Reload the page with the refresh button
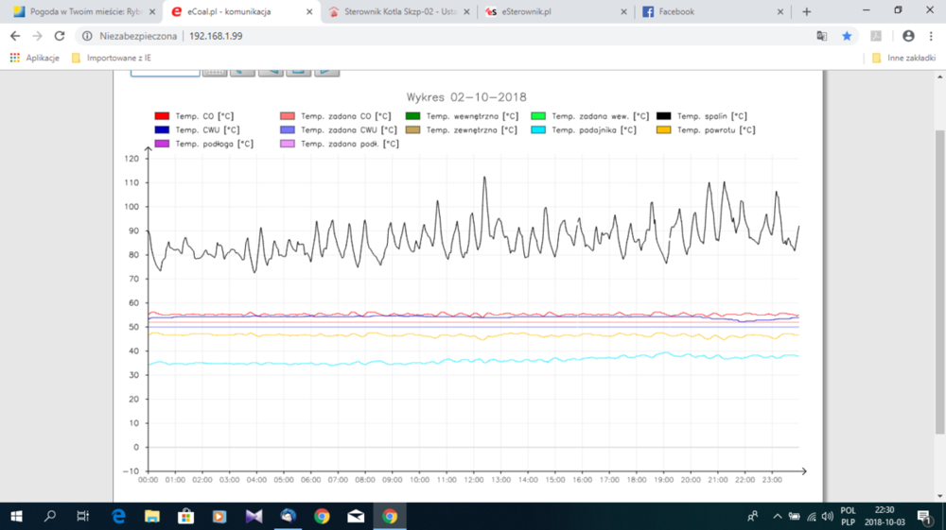 pos(60,36)
